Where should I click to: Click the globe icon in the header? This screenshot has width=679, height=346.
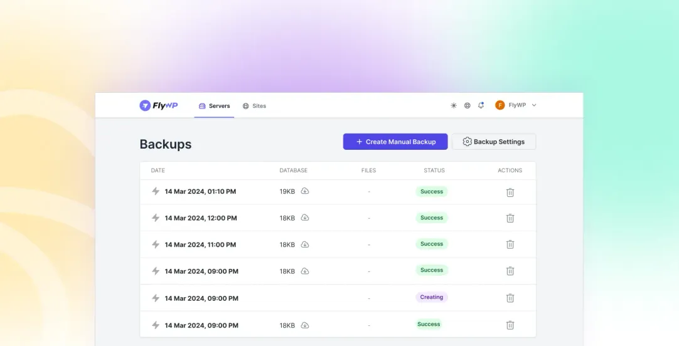tap(468, 105)
